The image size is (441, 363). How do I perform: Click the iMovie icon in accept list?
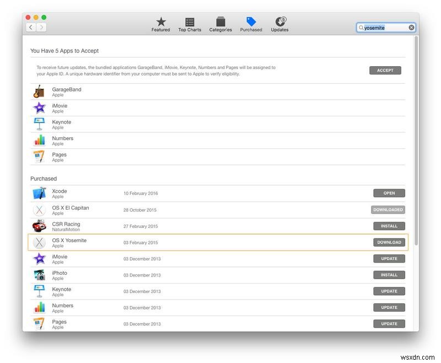click(x=39, y=108)
